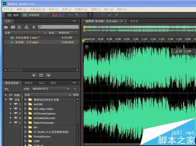This screenshot has width=196, height=146.
Task: Open the editor file dropdown arrow
Action: click(122, 21)
